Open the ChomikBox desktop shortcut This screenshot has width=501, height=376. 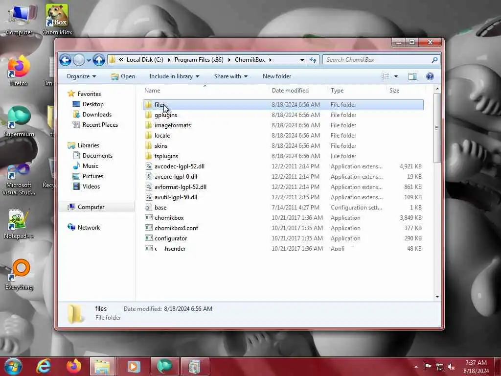57,19
